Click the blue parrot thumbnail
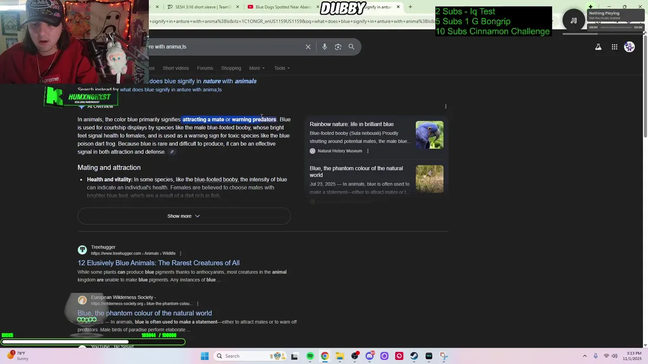The height and width of the screenshot is (364, 648). click(429, 135)
